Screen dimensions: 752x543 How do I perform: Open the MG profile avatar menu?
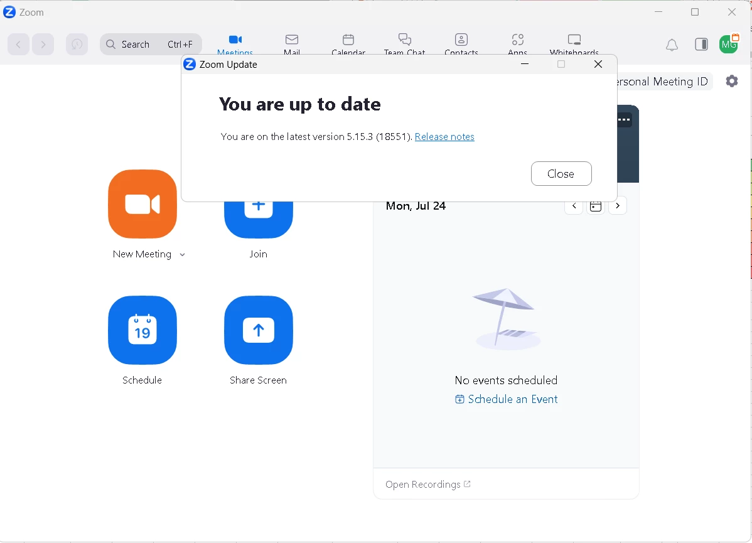729,45
